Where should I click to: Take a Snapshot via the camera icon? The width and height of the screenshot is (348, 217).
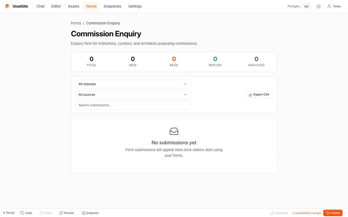point(84,213)
